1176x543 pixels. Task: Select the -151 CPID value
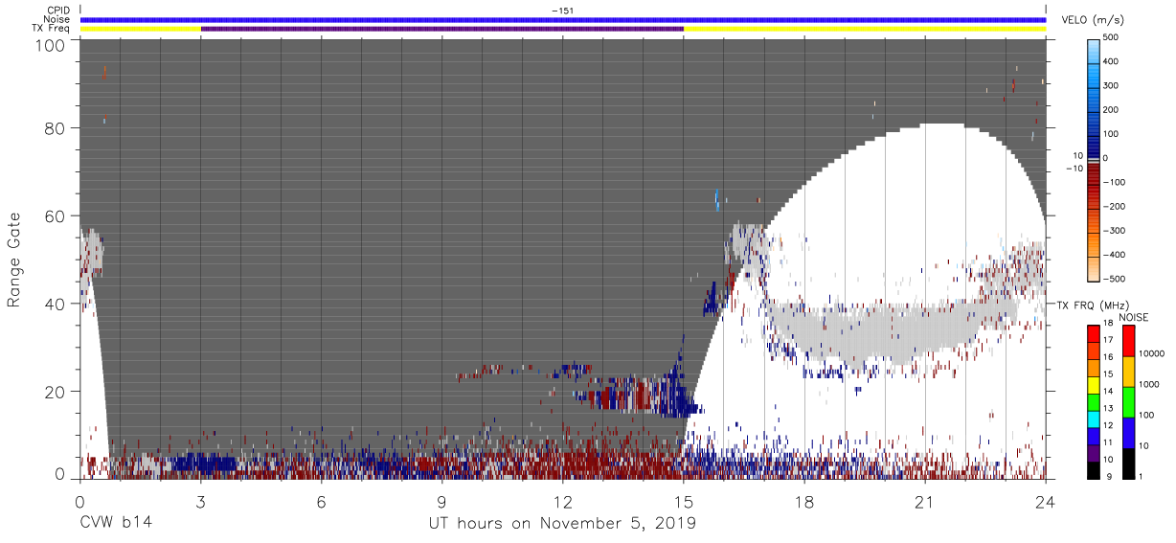point(562,11)
